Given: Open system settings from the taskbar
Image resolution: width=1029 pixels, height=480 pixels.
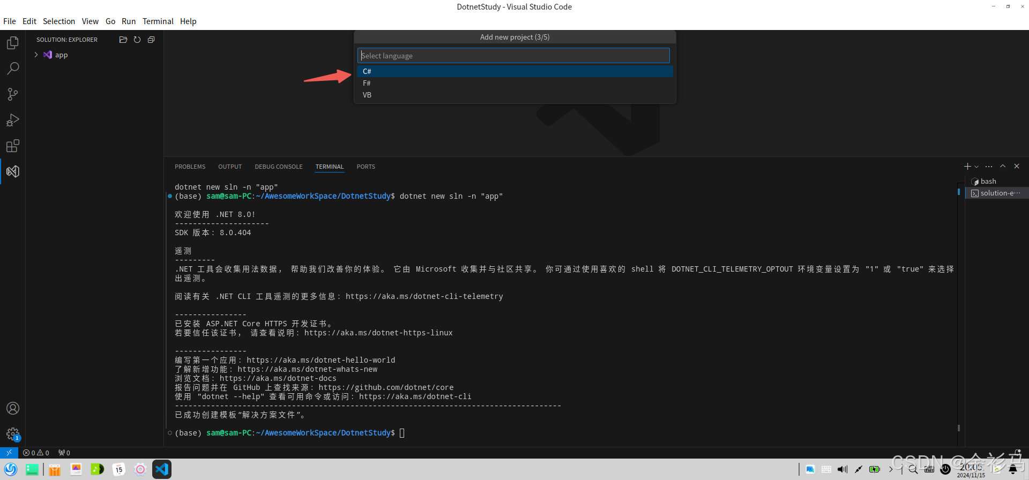Looking at the screenshot, I should (x=140, y=469).
